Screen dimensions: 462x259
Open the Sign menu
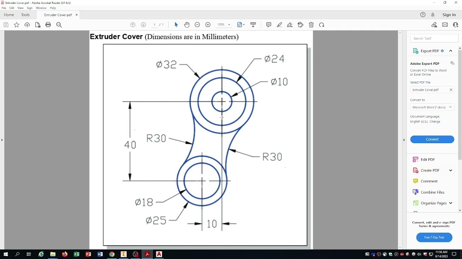click(x=30, y=8)
